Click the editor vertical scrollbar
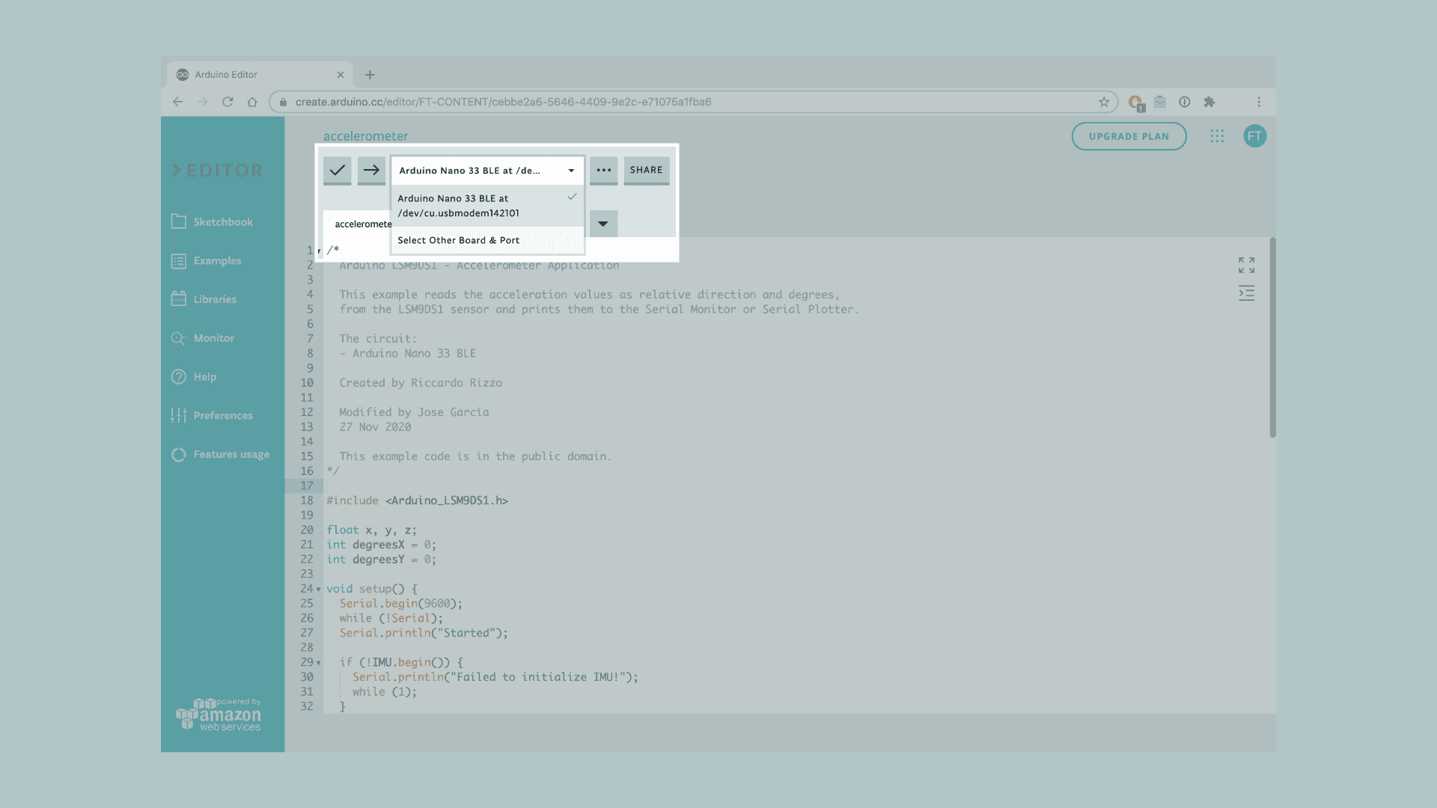 tap(1272, 338)
